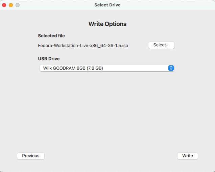Viewport: 215px width, 172px height.
Task: Click the Select Drive window title
Action: [x=107, y=5]
